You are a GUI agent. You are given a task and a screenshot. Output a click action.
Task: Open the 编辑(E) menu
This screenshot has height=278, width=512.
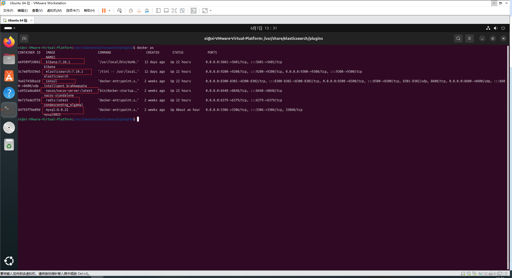[x=23, y=11]
